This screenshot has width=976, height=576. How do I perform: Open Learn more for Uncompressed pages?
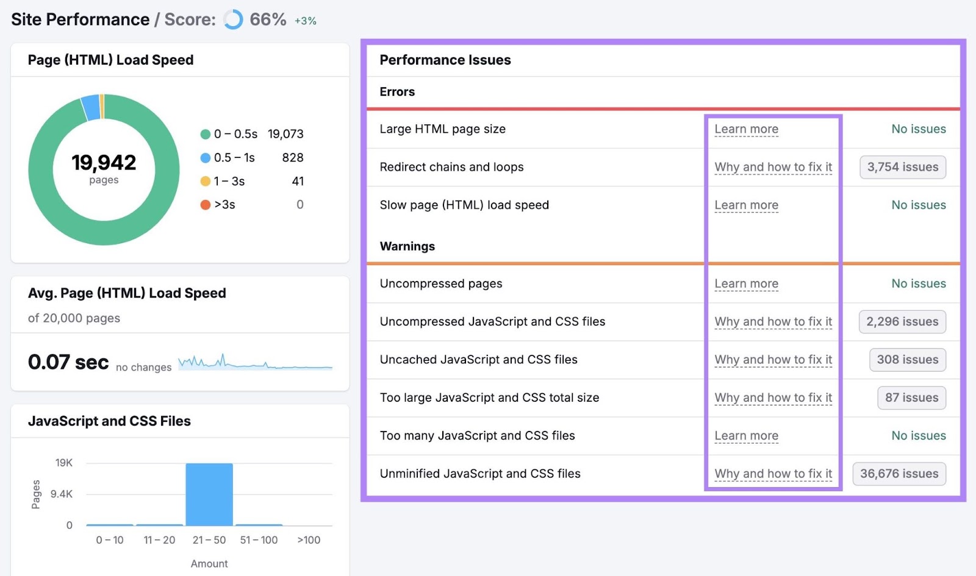[x=746, y=284]
